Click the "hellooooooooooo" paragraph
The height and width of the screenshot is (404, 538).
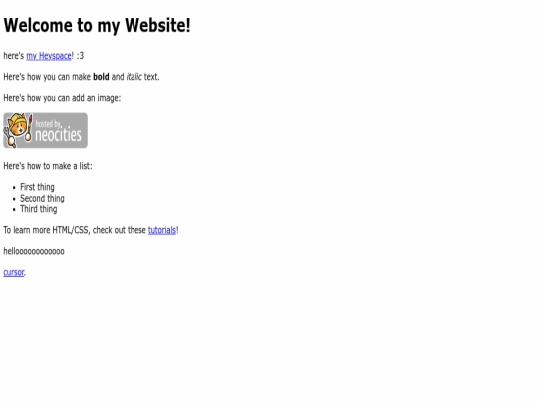34,251
